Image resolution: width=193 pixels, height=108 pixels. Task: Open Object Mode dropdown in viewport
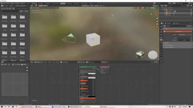coord(36,8)
